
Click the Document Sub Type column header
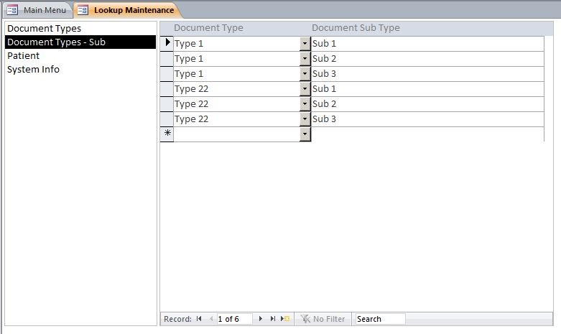pyautogui.click(x=356, y=28)
